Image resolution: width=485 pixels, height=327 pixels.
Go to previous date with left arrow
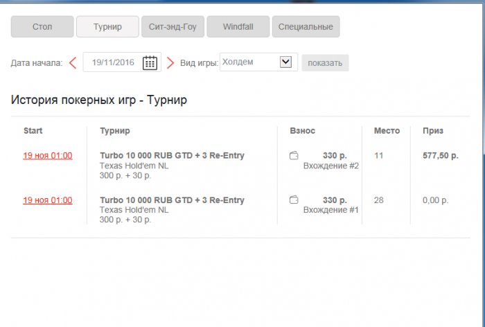pyautogui.click(x=73, y=63)
